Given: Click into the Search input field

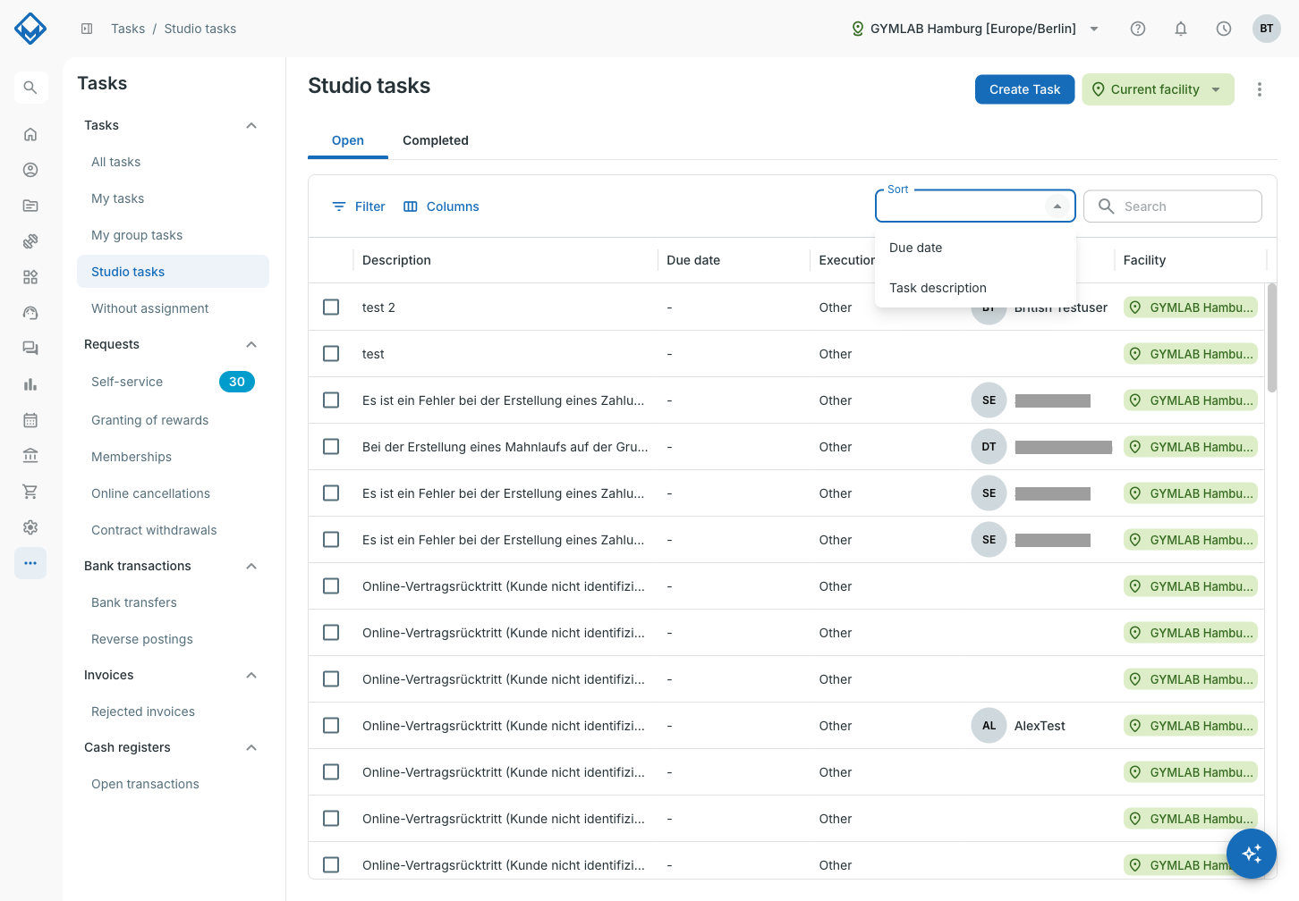Looking at the screenshot, I should click(1173, 206).
